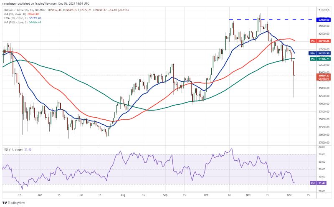The image size is (334, 207).
Task: Click the Nov label on the time axis
Action: pyautogui.click(x=248, y=194)
